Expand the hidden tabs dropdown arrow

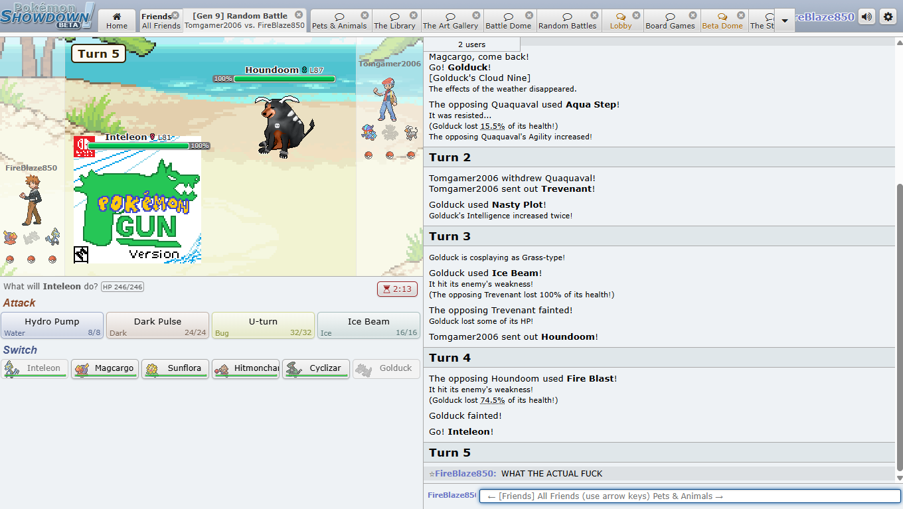[x=785, y=21]
